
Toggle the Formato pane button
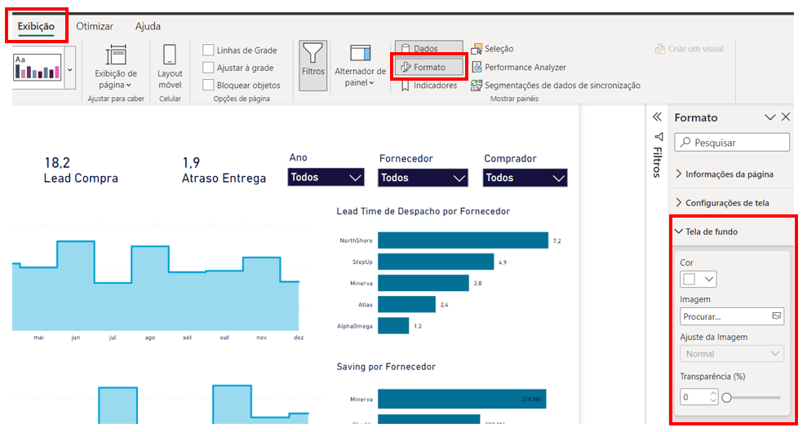(428, 67)
